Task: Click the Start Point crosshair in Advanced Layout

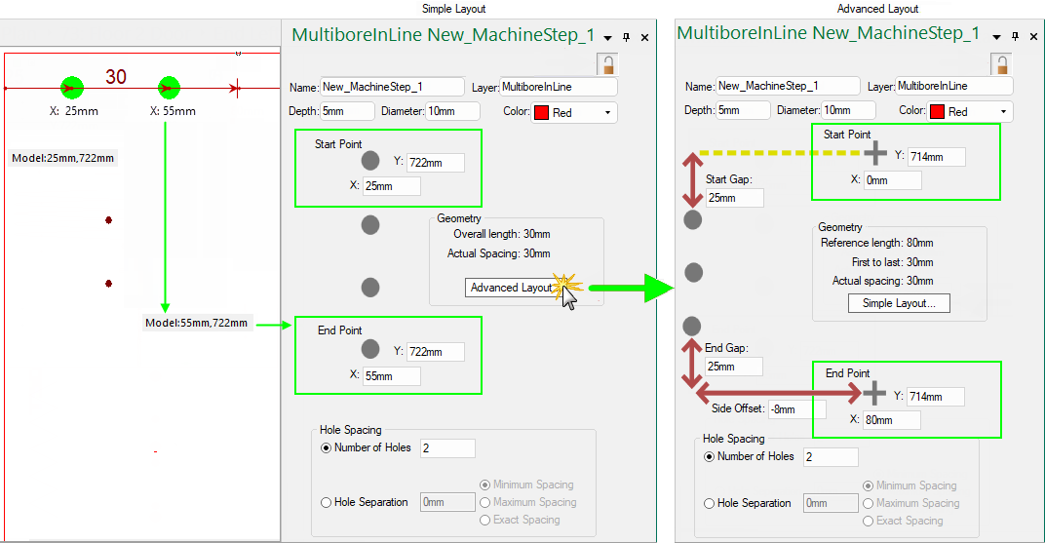Action: coord(875,153)
